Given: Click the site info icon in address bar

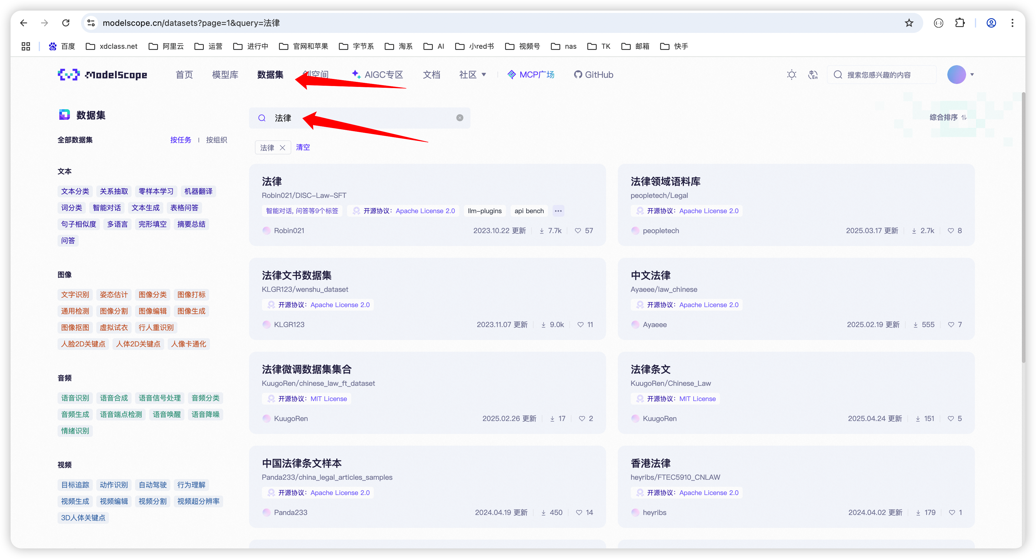Looking at the screenshot, I should click(x=91, y=23).
